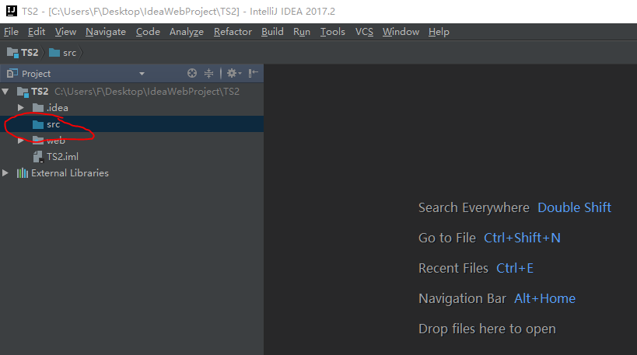
Task: Click the Double Shift shortcut text
Action: pos(574,207)
